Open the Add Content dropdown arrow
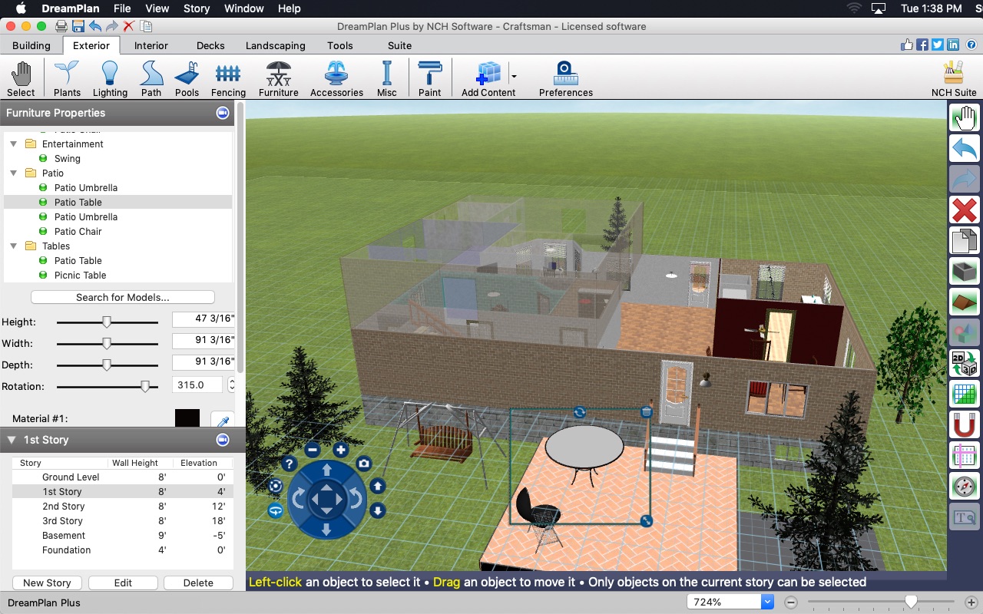Screen dimensions: 983x614 [514, 77]
